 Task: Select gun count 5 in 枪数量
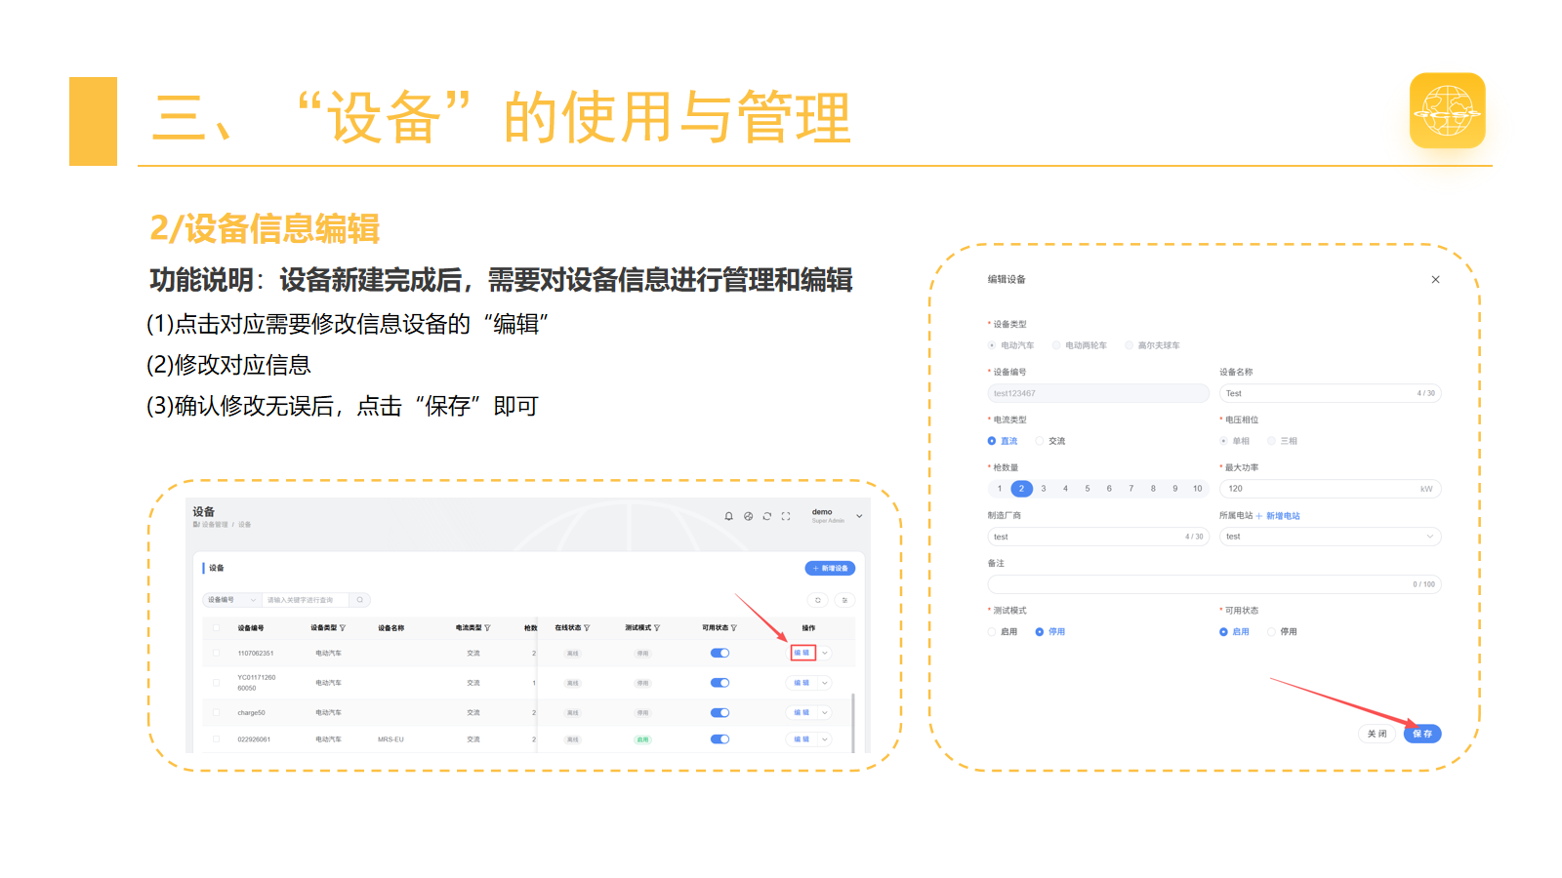[x=1088, y=489]
